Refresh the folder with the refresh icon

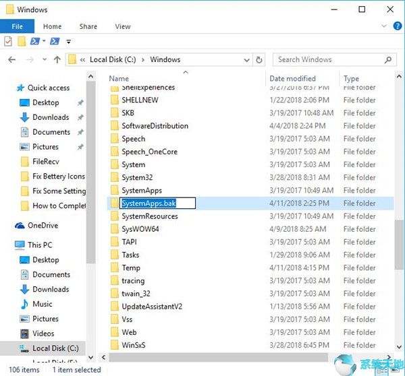coord(259,60)
